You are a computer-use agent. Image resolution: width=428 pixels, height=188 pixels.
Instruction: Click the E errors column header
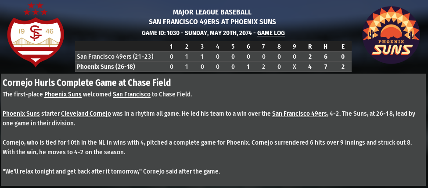point(343,46)
